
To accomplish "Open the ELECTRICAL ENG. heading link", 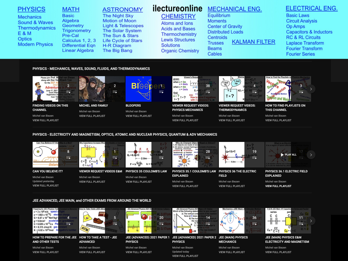I will pyautogui.click(x=312, y=8).
